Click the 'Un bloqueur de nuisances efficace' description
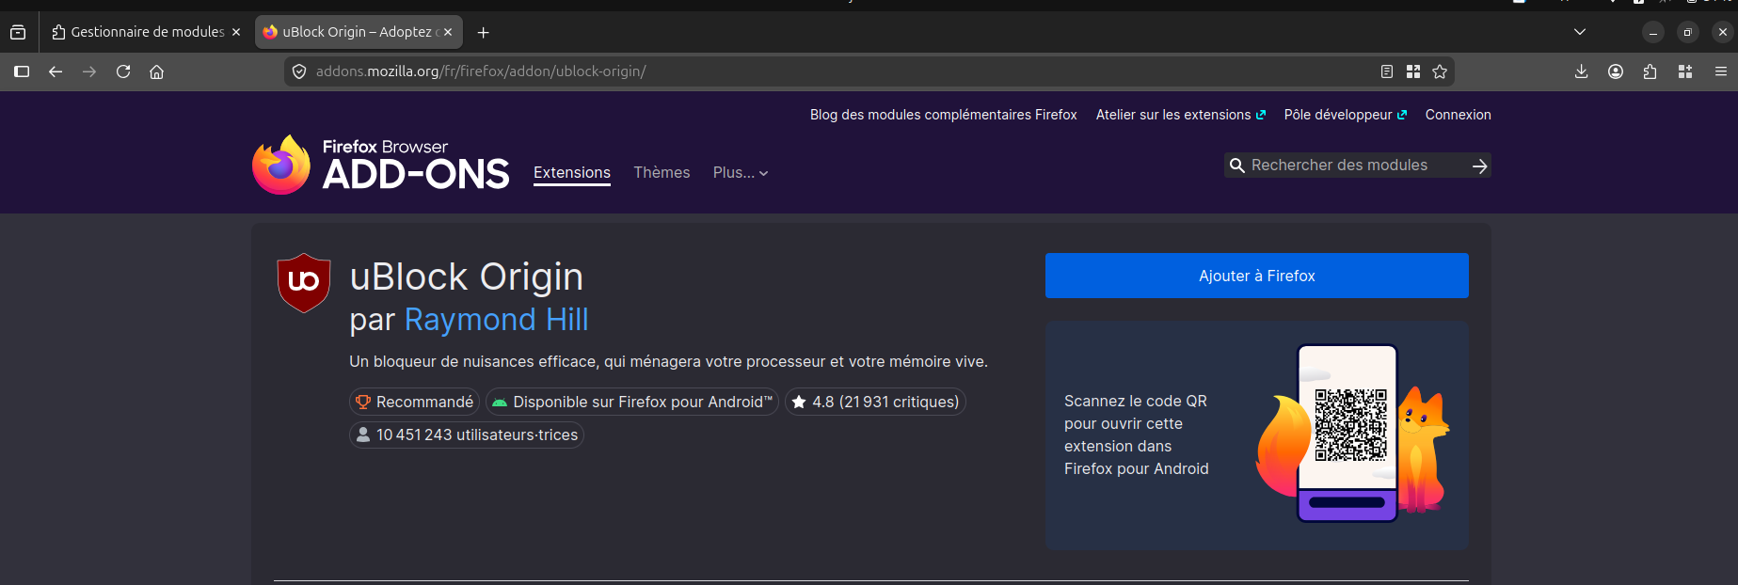 click(668, 361)
